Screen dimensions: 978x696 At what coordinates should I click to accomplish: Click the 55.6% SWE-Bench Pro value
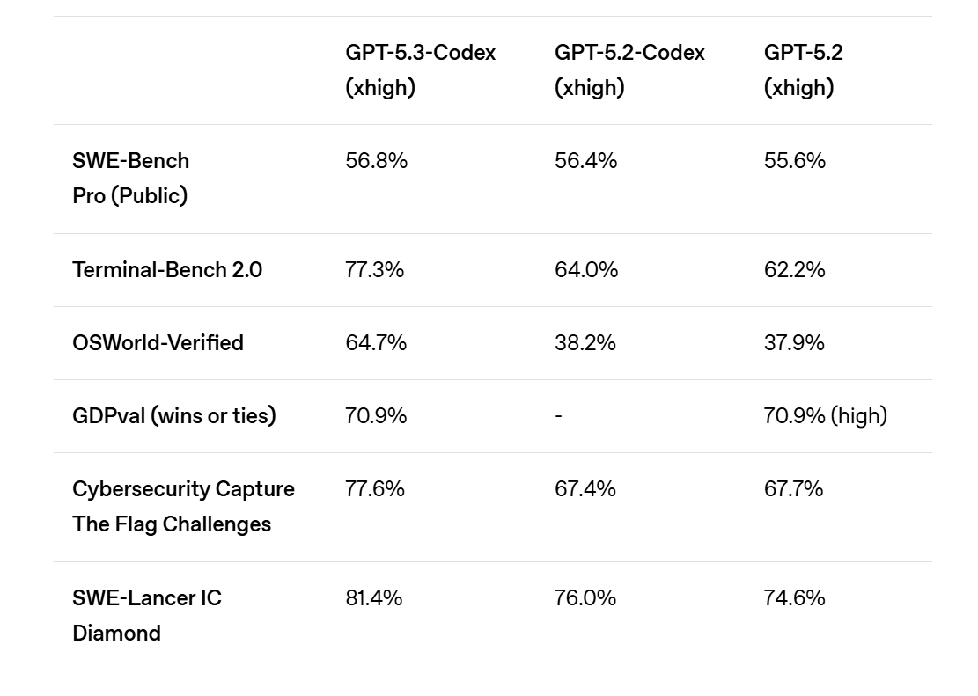[795, 161]
